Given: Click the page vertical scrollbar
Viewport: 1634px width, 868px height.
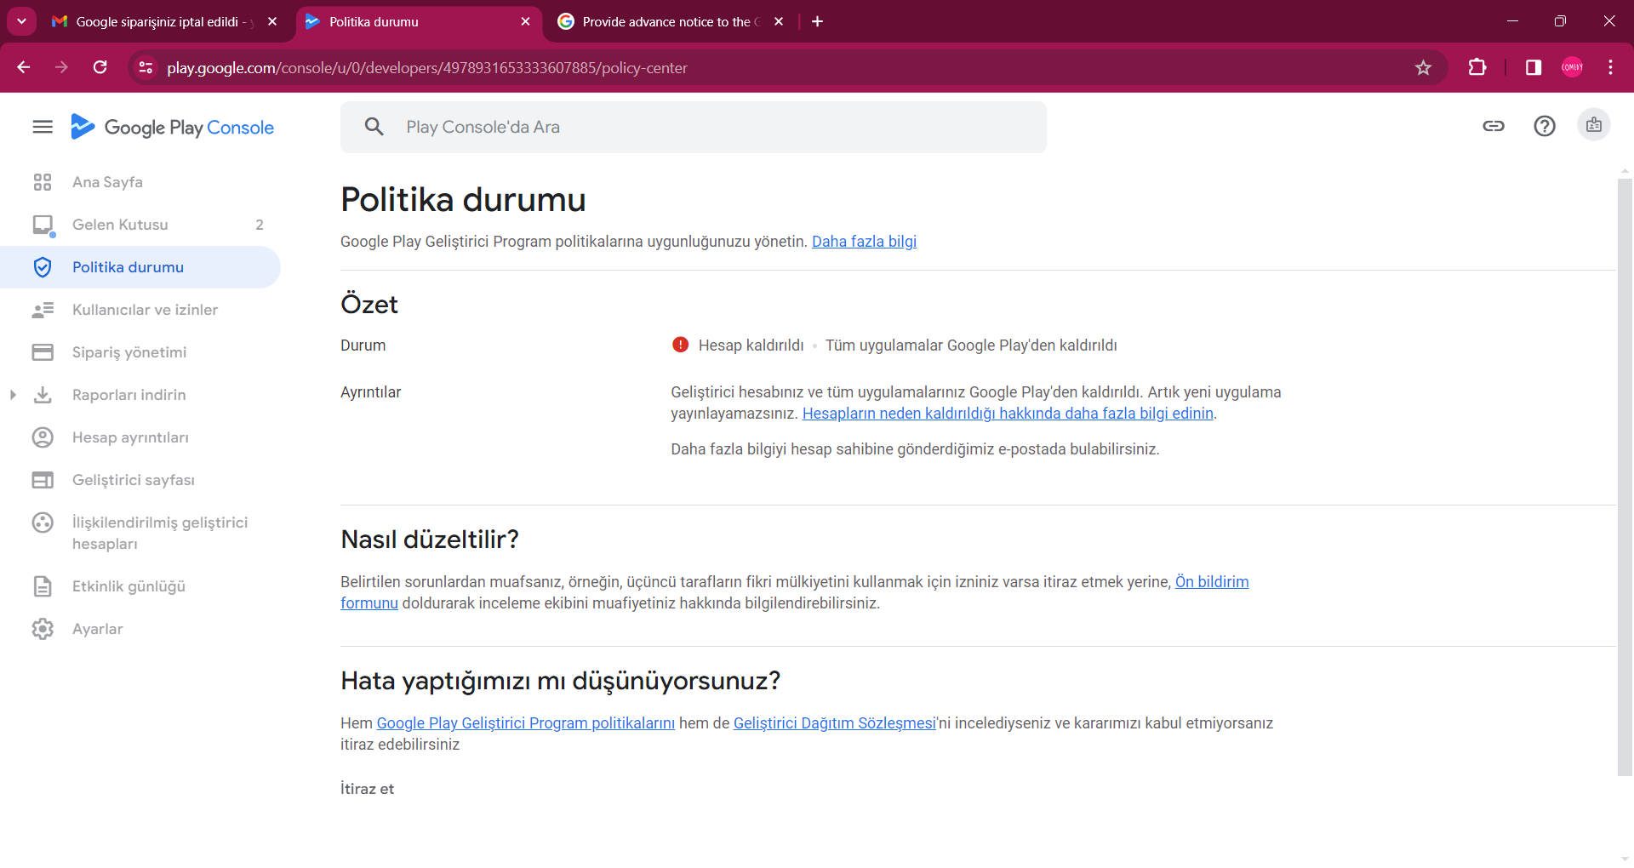Looking at the screenshot, I should [1625, 477].
